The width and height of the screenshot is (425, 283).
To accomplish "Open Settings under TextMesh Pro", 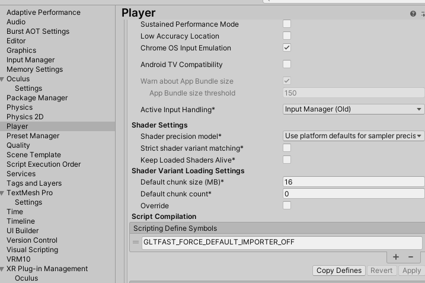I will pyautogui.click(x=28, y=202).
